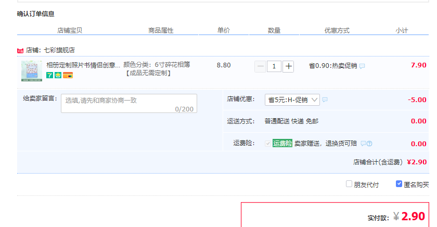The width and height of the screenshot is (437, 227).
Task: Click the quantity input field
Action: [274, 66]
